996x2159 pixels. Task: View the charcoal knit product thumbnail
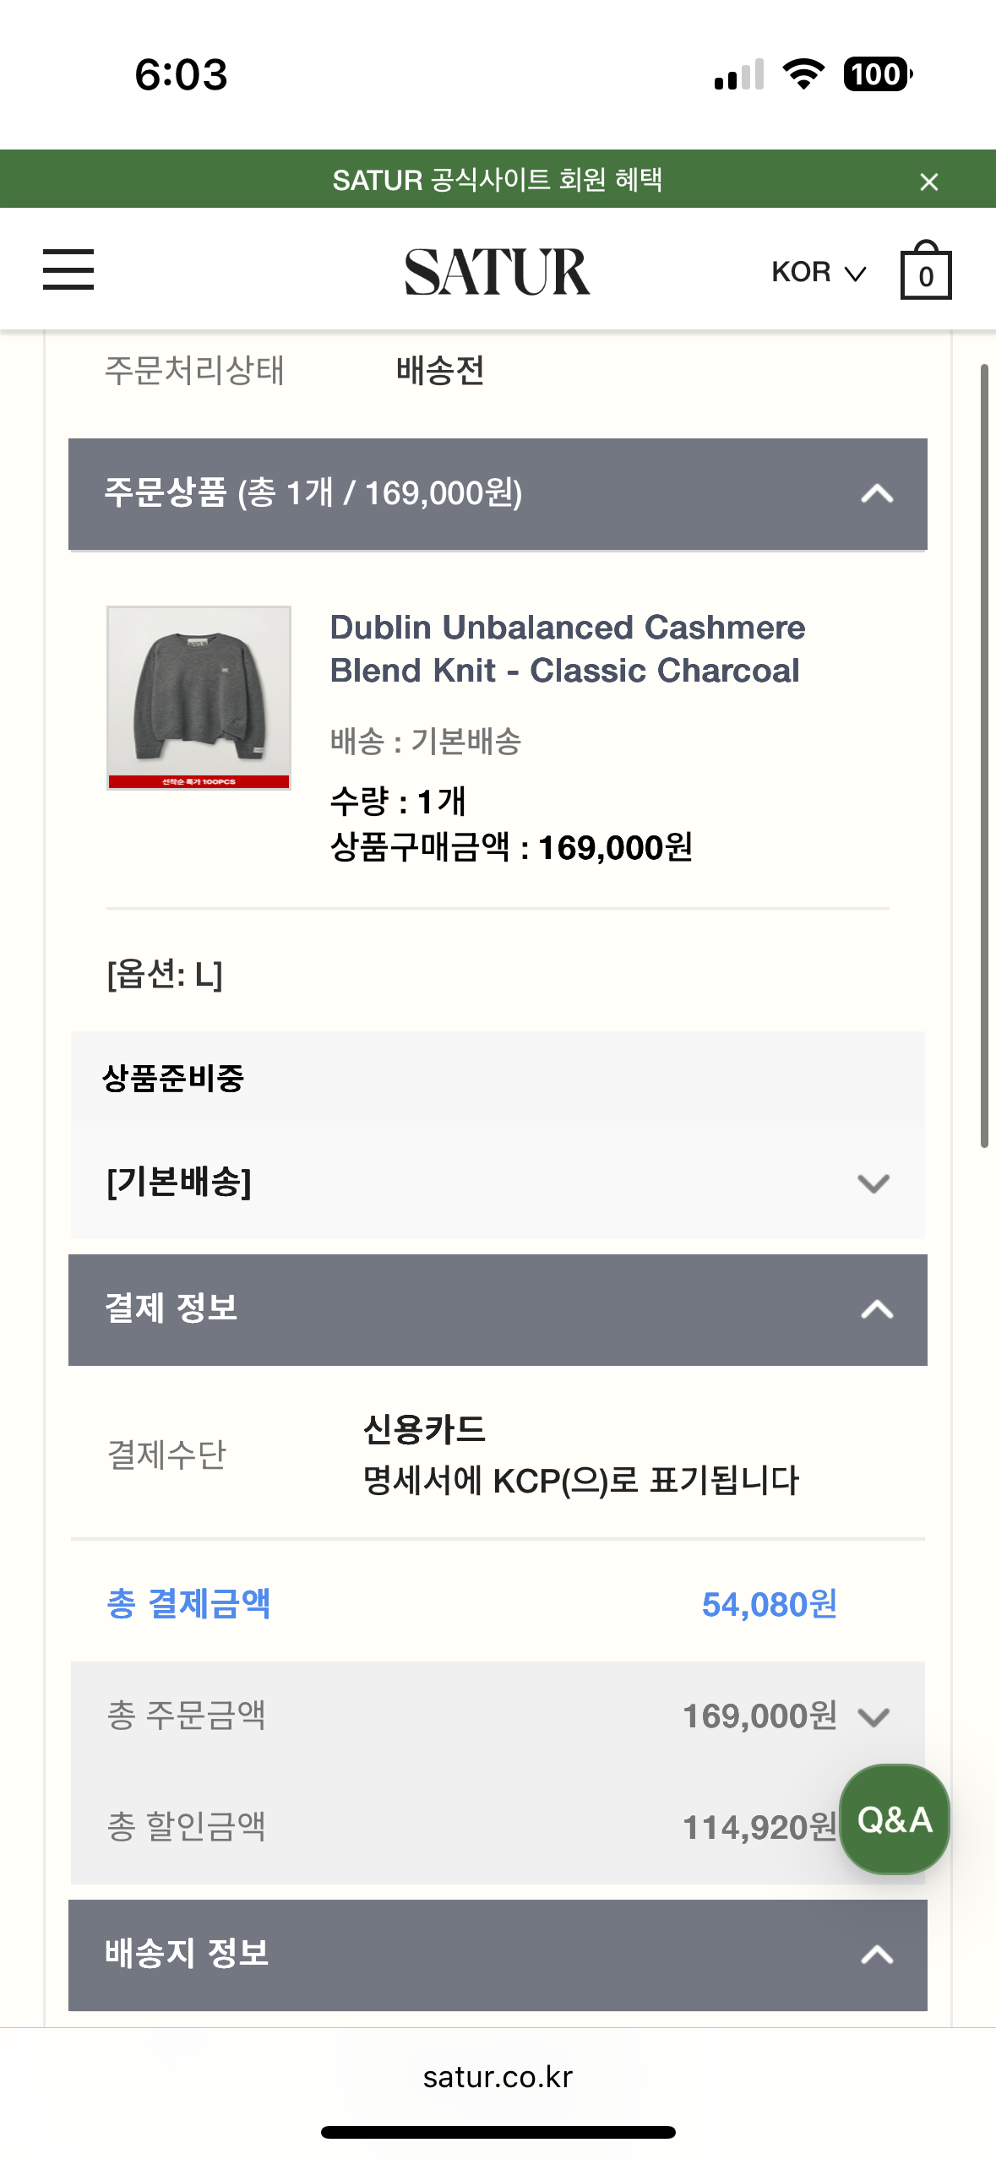pos(199,698)
